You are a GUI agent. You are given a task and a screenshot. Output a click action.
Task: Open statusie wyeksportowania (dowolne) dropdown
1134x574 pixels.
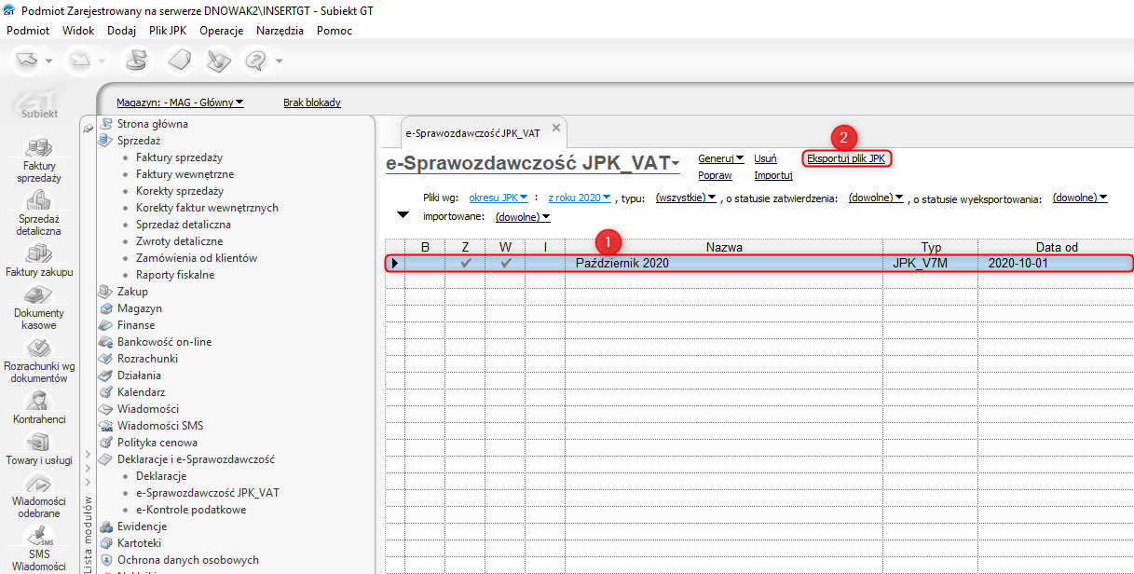[x=1080, y=198]
